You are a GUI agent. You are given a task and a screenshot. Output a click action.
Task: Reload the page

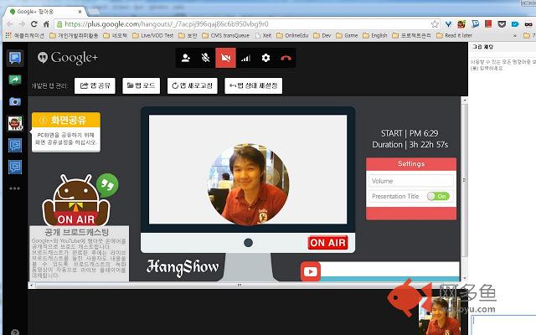(33, 24)
